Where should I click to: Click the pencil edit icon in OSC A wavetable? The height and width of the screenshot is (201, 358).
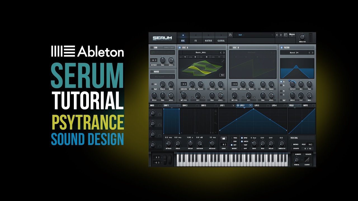click(x=223, y=61)
